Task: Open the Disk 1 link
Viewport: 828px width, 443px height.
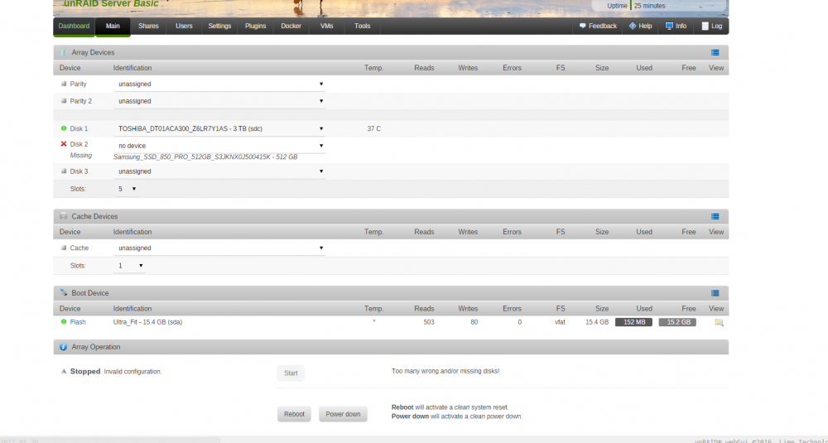Action: pos(79,129)
